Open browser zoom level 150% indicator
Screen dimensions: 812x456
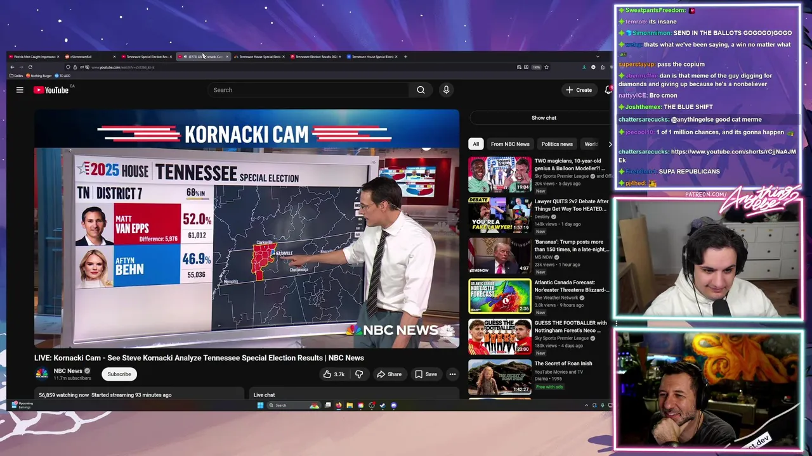point(537,67)
